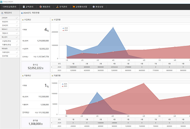The height and width of the screenshot is (129, 190).
Task: Click the 디바인교회관리 home button
Action: [10, 7]
